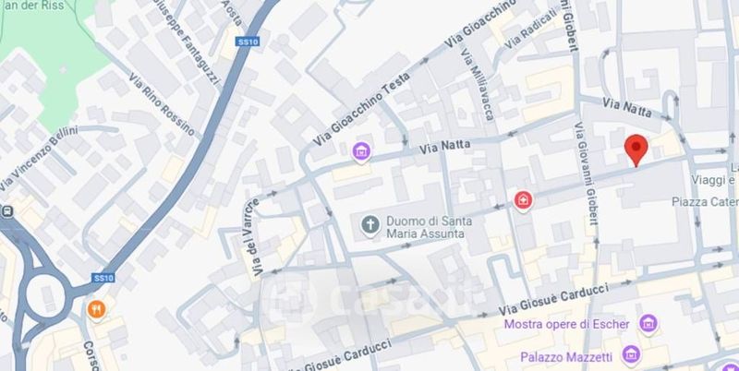Open the purple museum icon on Via Natta
Image resolution: width=739 pixels, height=371 pixels.
[x=361, y=152]
